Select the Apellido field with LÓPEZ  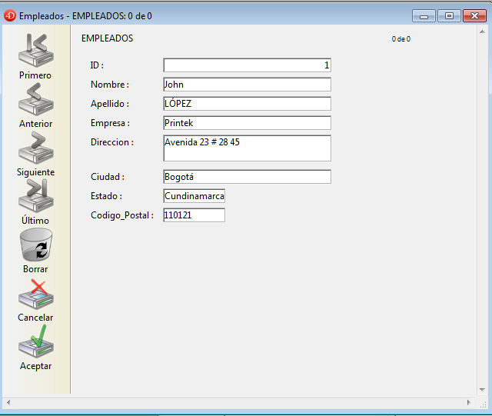(247, 104)
